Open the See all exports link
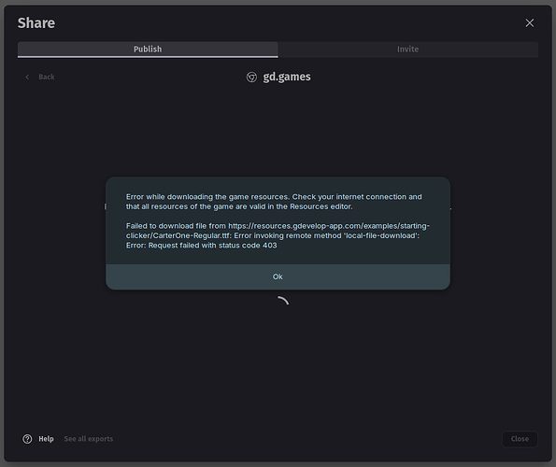 pos(89,439)
